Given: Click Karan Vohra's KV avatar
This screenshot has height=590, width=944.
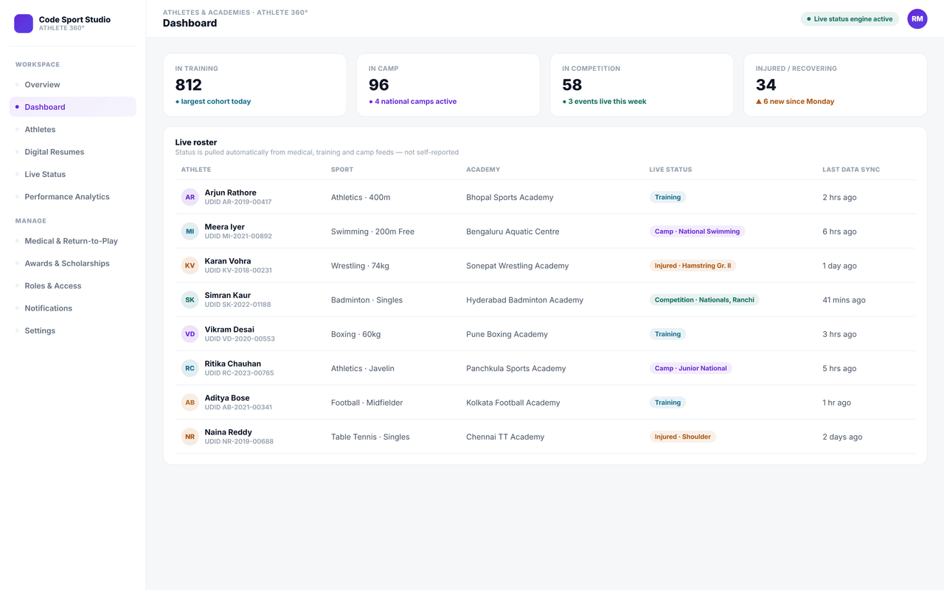Looking at the screenshot, I should tap(190, 265).
